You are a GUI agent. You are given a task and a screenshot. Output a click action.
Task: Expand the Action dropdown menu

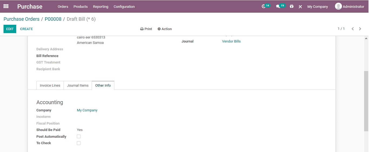(165, 29)
